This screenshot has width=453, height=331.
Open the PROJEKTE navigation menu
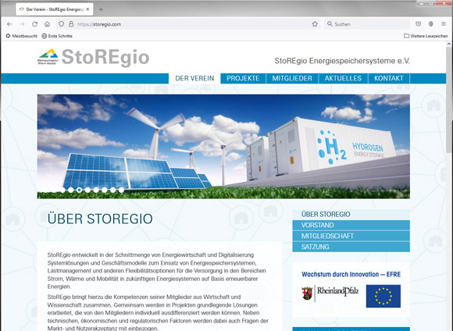(243, 78)
